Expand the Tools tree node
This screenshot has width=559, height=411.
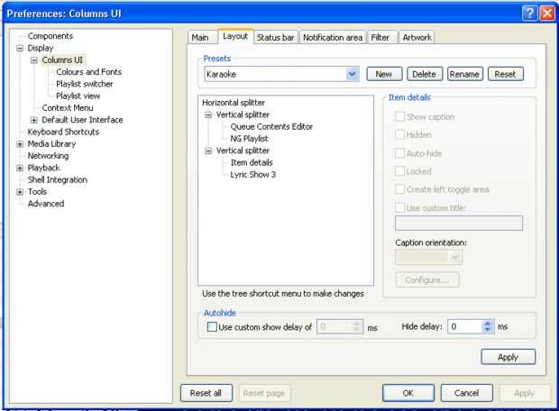pos(20,192)
